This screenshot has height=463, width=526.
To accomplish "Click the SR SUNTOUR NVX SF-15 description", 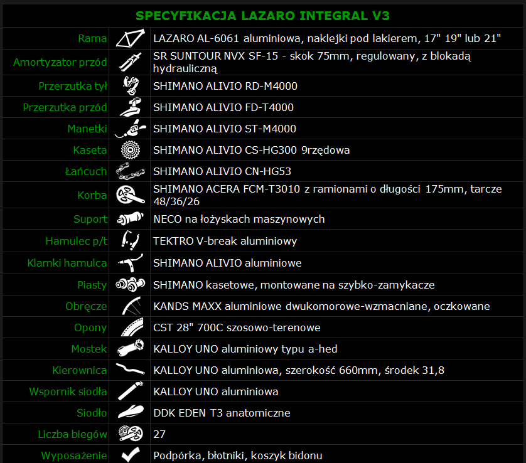I will pos(312,62).
